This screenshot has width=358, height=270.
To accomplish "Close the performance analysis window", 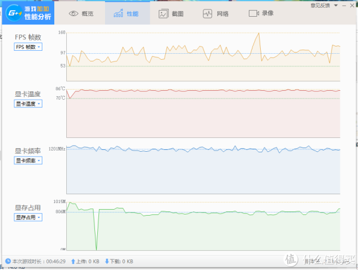I will tap(352, 5).
